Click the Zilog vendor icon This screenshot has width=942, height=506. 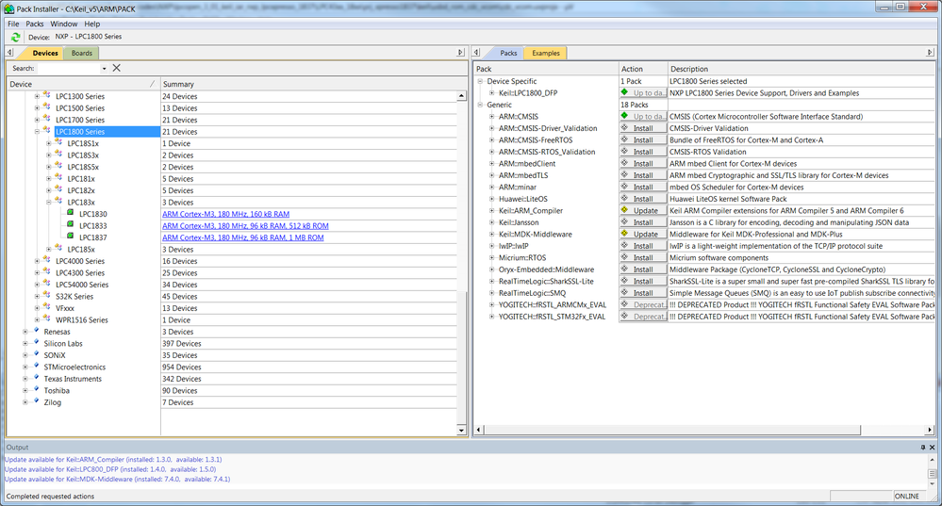[36, 401]
